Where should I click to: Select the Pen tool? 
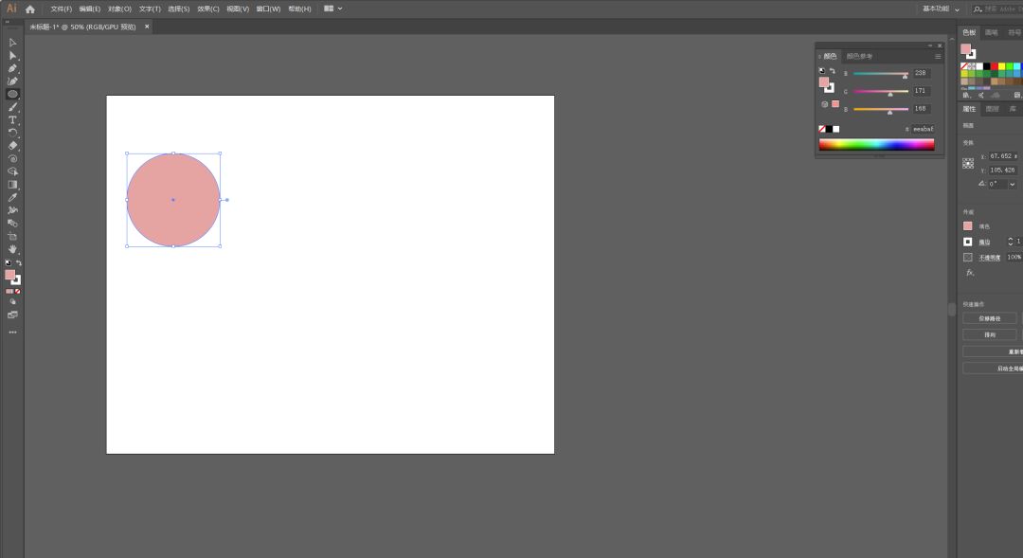coord(12,68)
